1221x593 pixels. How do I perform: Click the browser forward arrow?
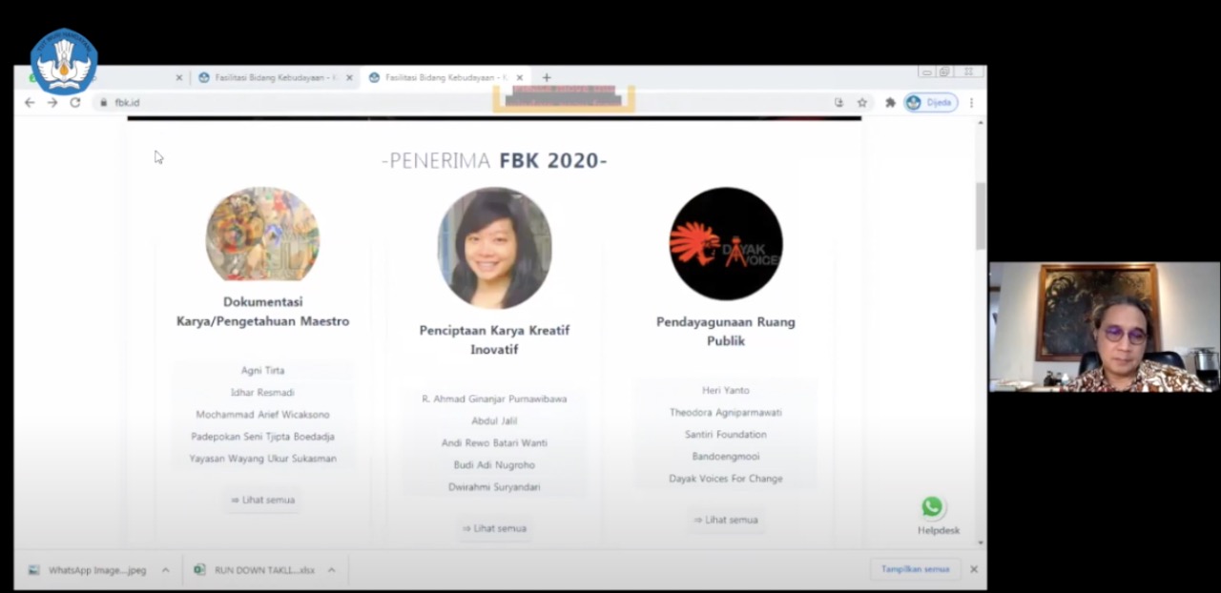(x=52, y=103)
